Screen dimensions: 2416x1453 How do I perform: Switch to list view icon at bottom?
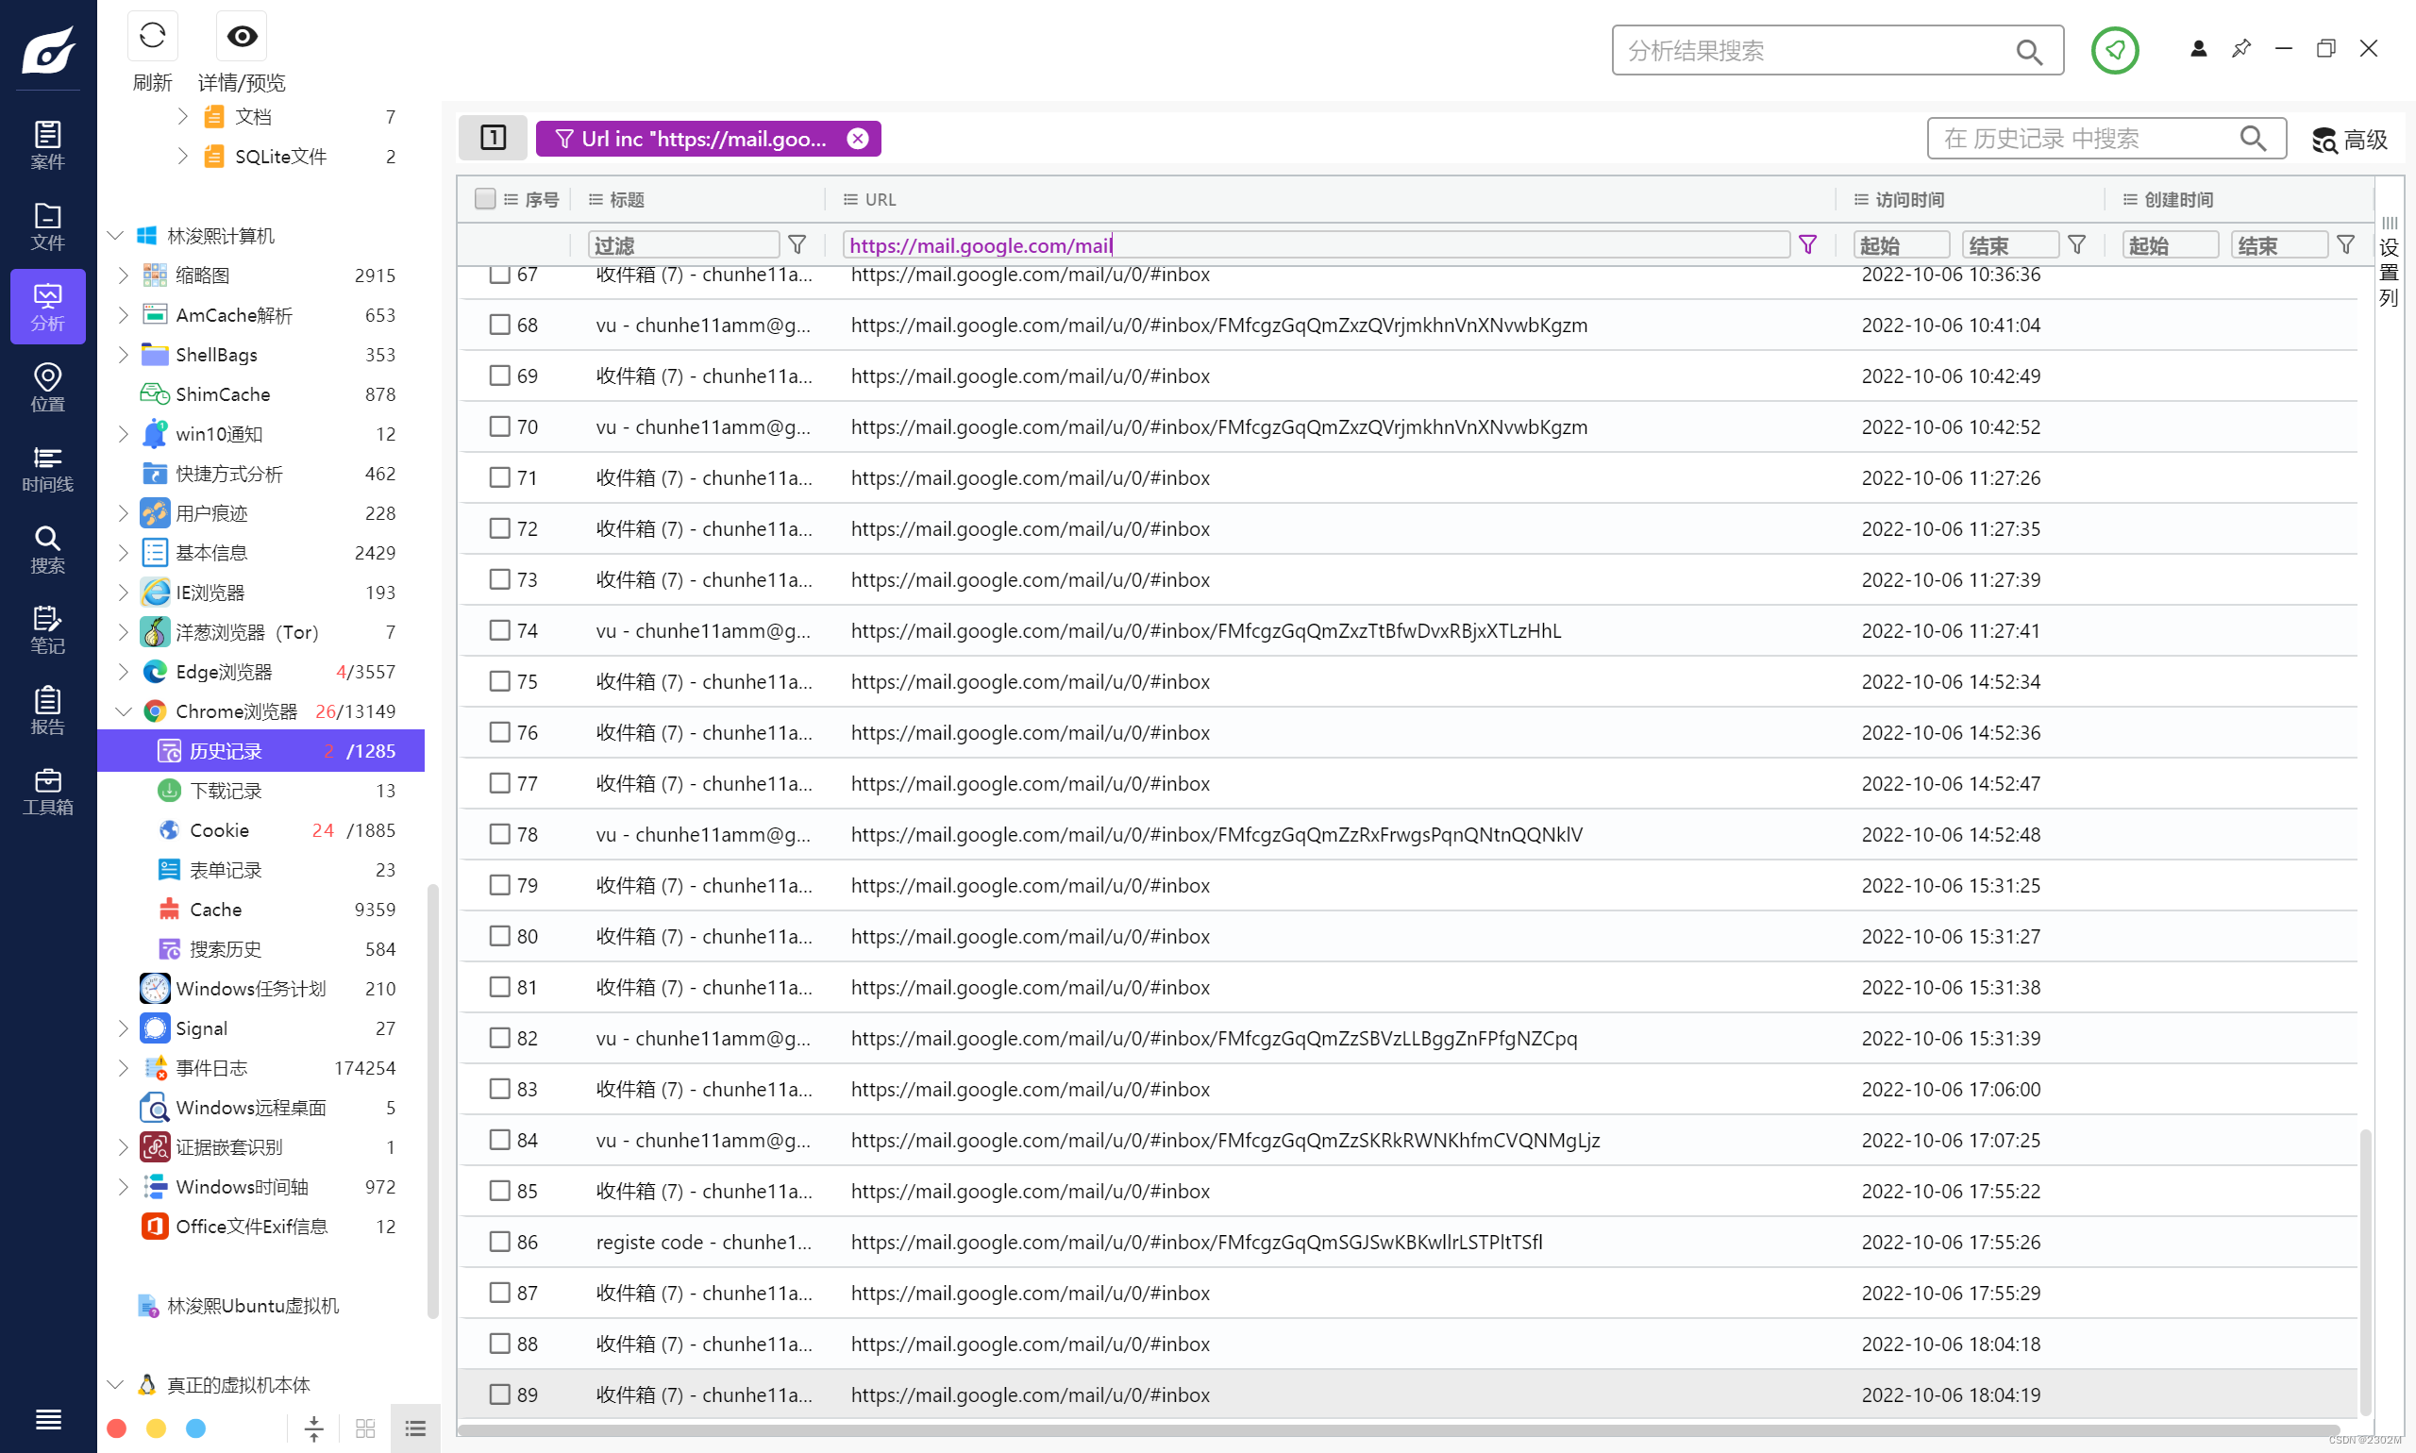[x=415, y=1428]
